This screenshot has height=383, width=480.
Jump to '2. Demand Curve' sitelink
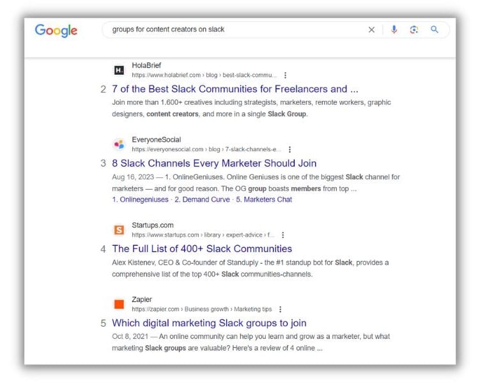[202, 200]
